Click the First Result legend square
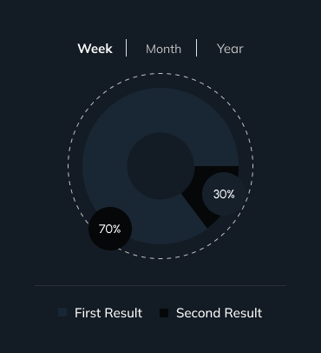The width and height of the screenshot is (321, 353). (x=62, y=312)
